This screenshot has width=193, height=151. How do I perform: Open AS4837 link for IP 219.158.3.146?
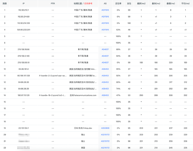click(105, 56)
